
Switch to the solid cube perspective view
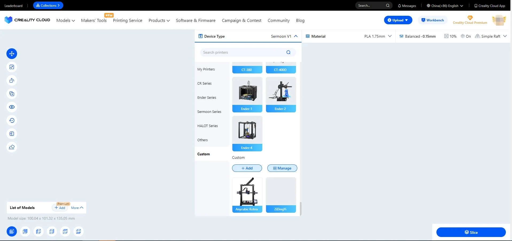12,231
